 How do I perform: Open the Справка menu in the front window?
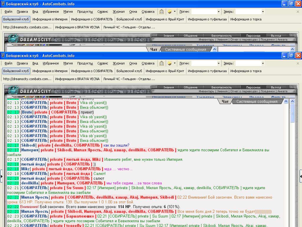[x=148, y=63]
